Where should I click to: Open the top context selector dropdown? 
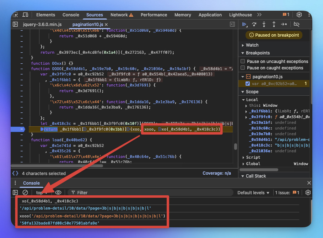(x=42, y=192)
